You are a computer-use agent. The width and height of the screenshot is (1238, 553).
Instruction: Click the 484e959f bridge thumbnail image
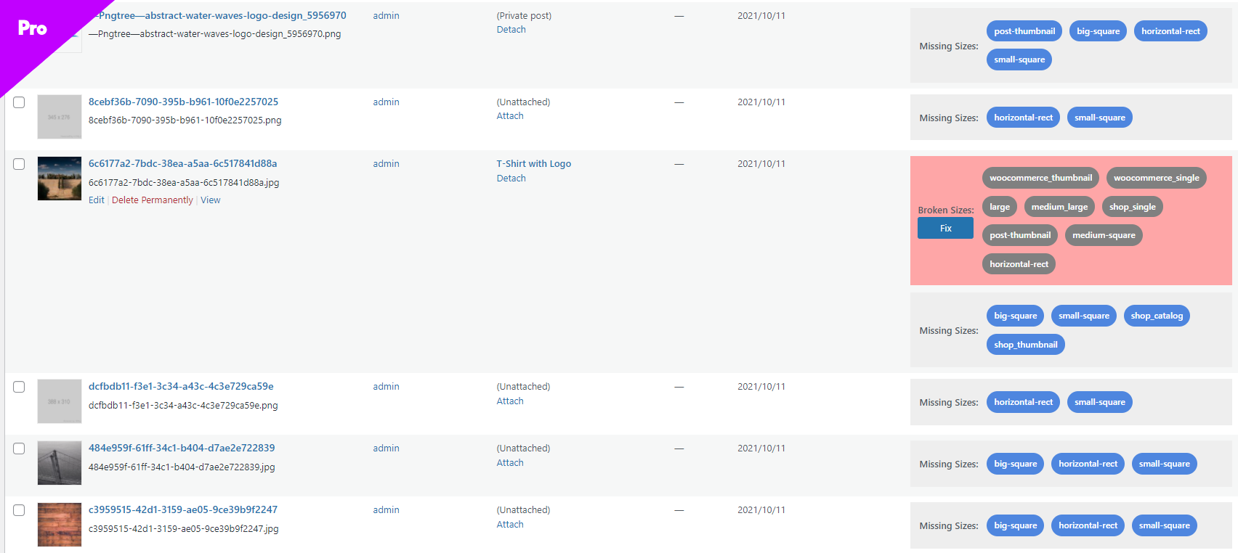click(60, 463)
